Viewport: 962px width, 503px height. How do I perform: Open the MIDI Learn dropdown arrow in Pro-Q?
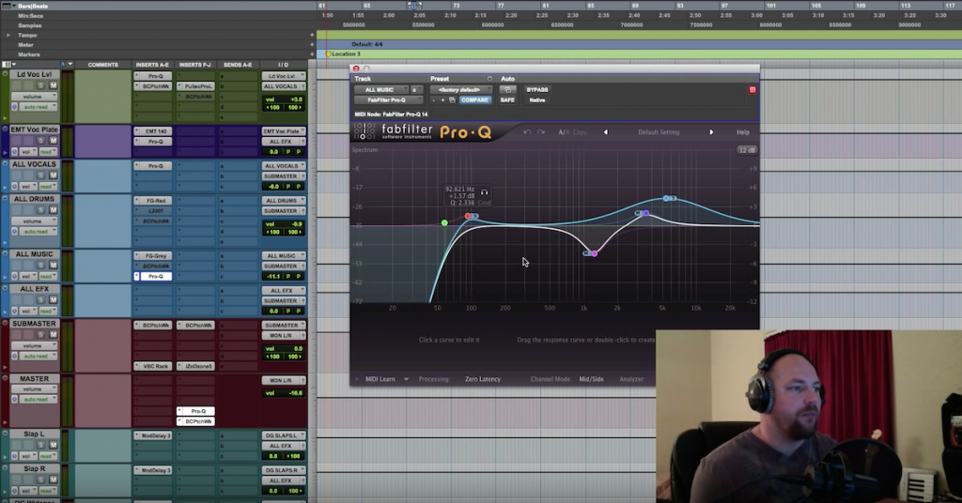(406, 379)
